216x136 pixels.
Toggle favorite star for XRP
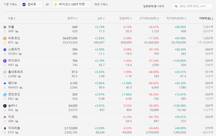pyautogui.click(x=5, y=31)
